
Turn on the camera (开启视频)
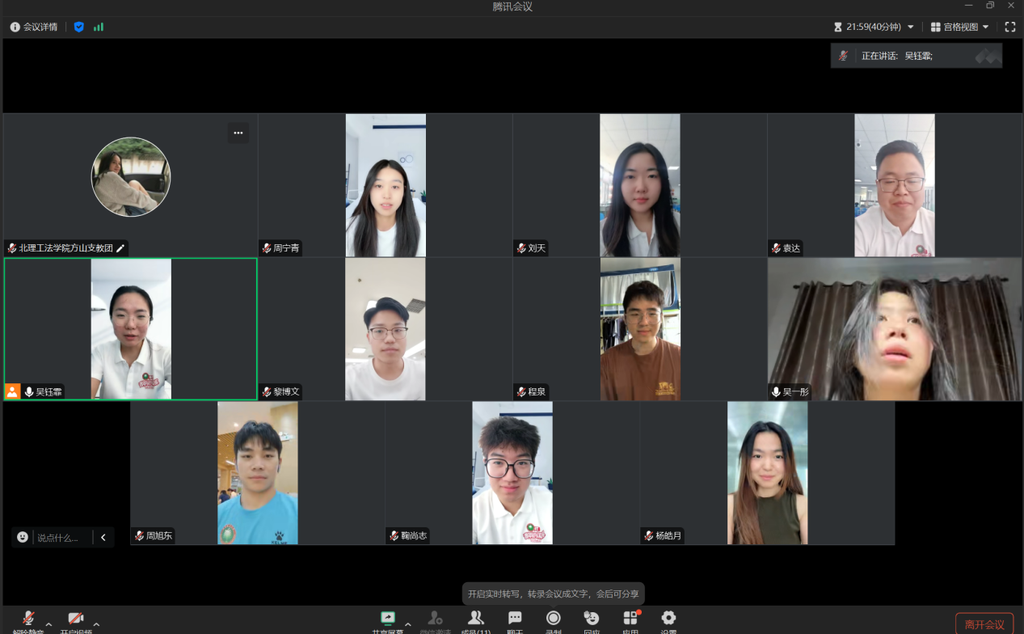click(x=76, y=619)
